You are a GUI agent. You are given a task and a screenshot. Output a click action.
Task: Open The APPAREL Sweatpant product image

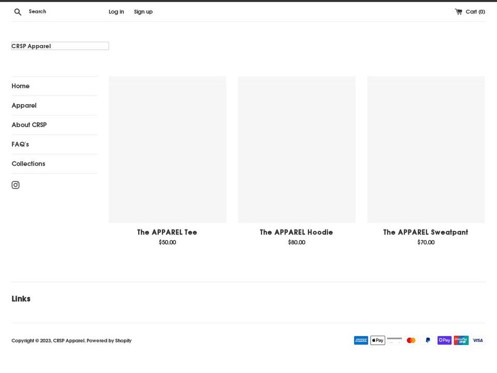[426, 149]
